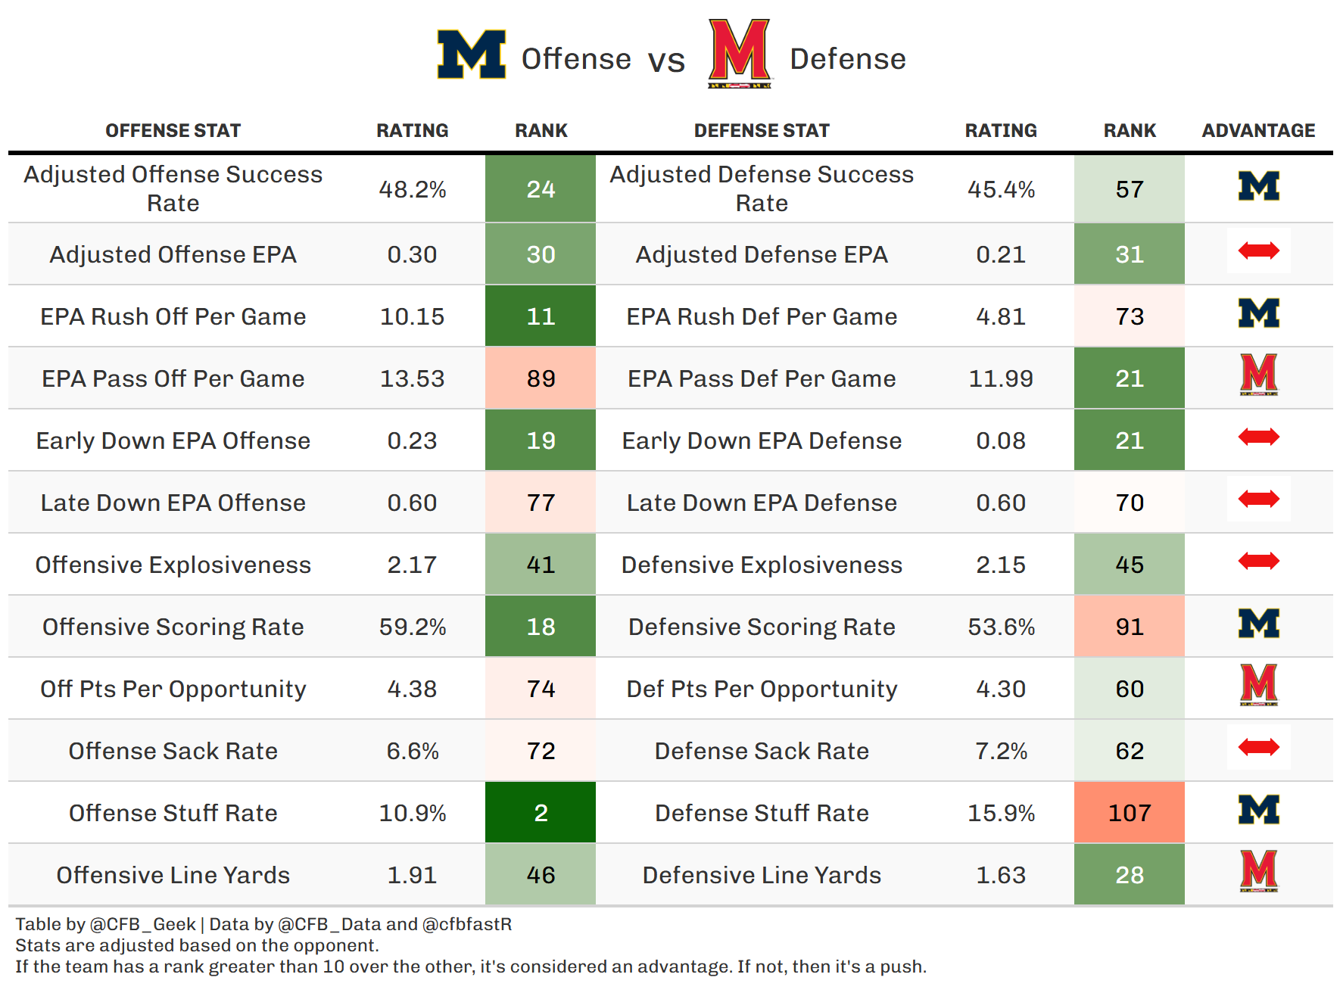This screenshot has height=993, width=1340.
Task: Click the ADVANTAGE column header
Action: (1258, 131)
